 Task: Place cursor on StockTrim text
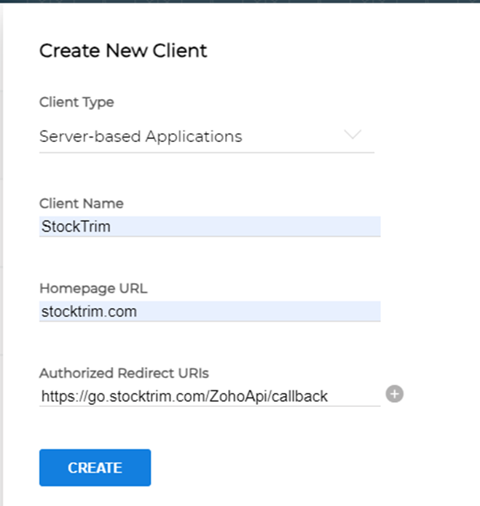pos(76,226)
